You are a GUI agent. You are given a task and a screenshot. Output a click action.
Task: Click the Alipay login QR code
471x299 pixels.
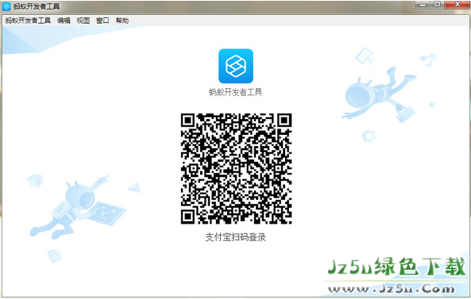pos(236,169)
